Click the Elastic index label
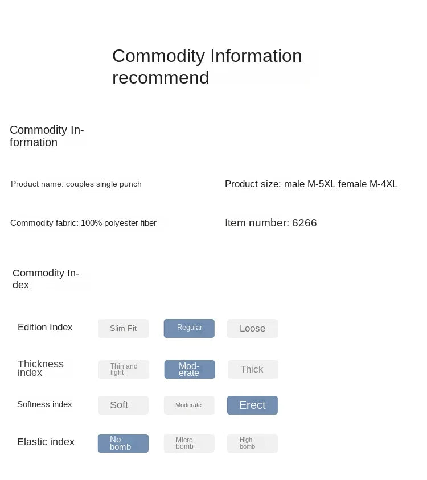Image resolution: width=427 pixels, height=480 pixels. [x=46, y=442]
